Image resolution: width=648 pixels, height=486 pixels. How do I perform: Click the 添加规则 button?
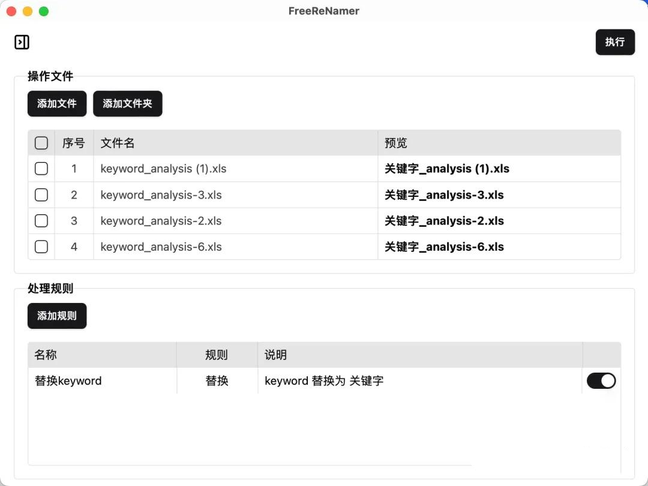(x=57, y=316)
